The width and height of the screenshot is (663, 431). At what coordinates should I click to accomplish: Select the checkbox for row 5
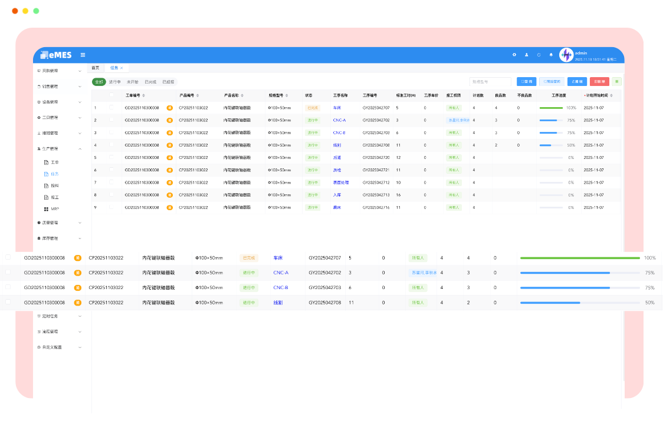point(111,157)
